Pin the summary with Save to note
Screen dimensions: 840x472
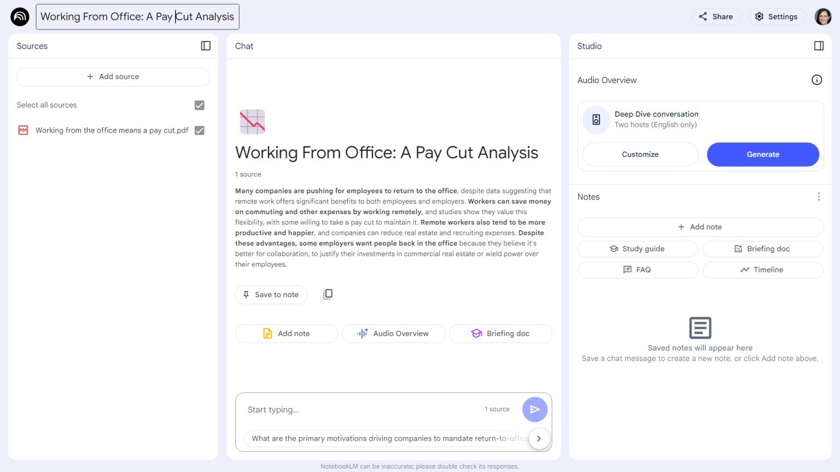click(x=271, y=294)
